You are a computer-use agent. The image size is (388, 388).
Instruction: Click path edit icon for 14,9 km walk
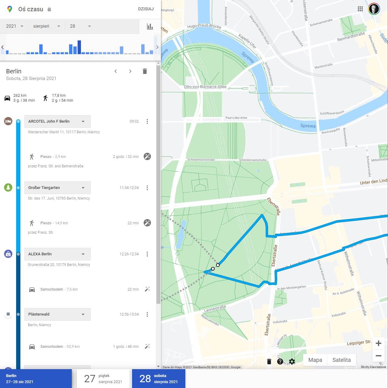147,223
